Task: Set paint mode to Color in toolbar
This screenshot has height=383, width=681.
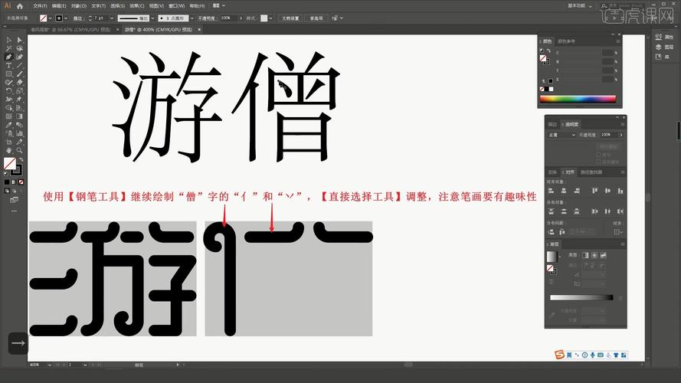Action: click(x=7, y=182)
